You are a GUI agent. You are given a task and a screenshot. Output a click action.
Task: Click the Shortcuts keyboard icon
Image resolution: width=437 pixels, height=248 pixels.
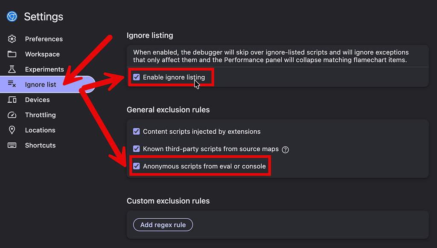click(12, 145)
